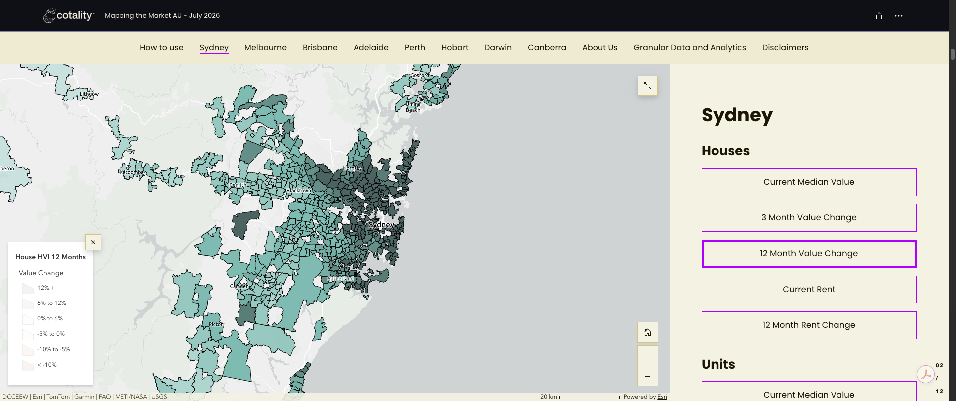Viewport: 956px width, 401px height.
Task: Click the 12% + legend swatch
Action: tap(28, 288)
